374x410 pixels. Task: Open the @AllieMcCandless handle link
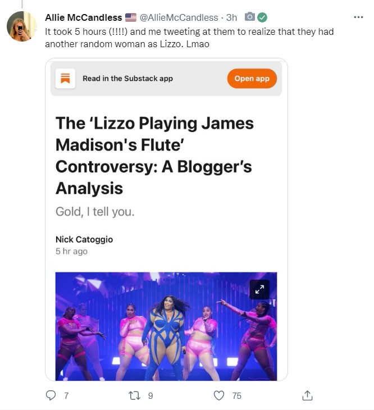coord(179,17)
